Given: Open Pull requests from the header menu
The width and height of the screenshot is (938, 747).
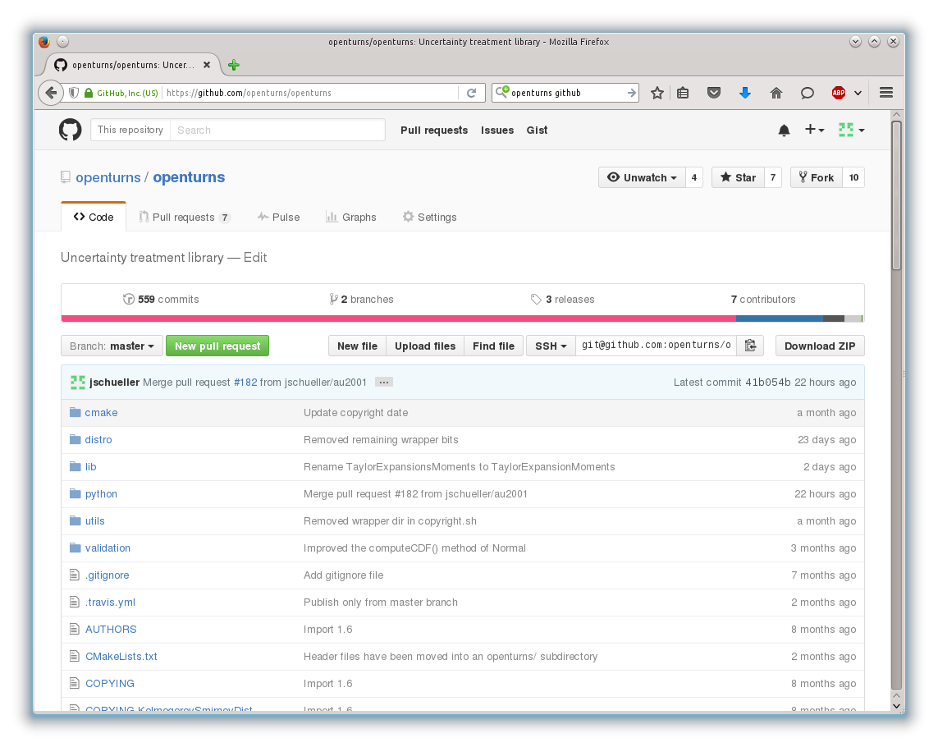Looking at the screenshot, I should [434, 130].
